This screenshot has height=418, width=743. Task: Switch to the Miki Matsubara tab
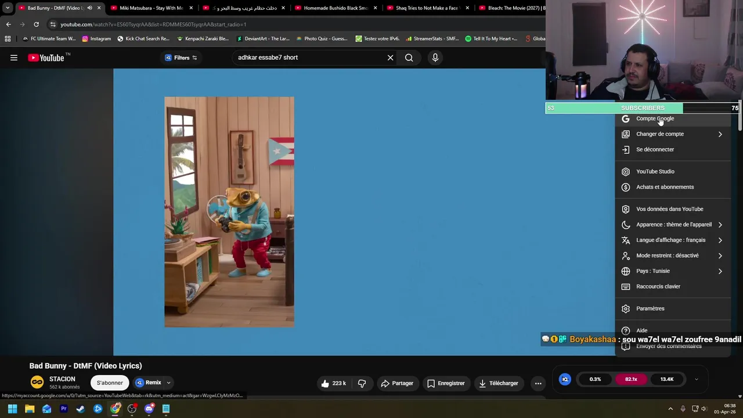coord(150,8)
